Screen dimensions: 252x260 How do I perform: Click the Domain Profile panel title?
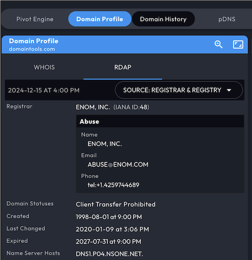pyautogui.click(x=34, y=41)
